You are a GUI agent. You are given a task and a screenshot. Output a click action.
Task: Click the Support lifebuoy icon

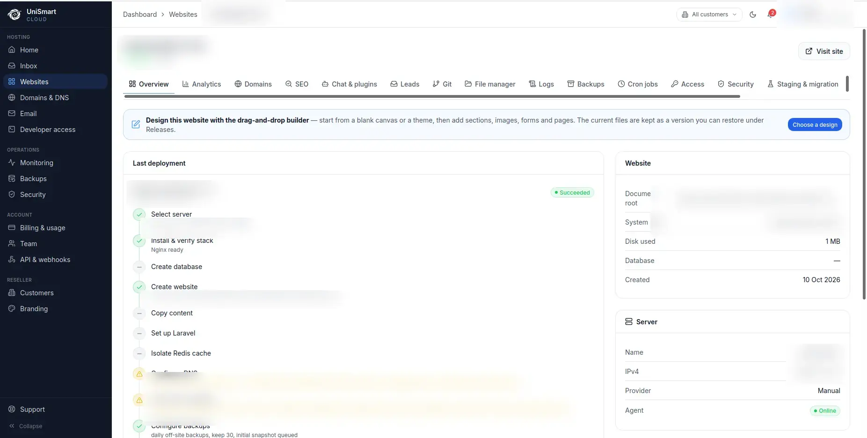pyautogui.click(x=12, y=409)
